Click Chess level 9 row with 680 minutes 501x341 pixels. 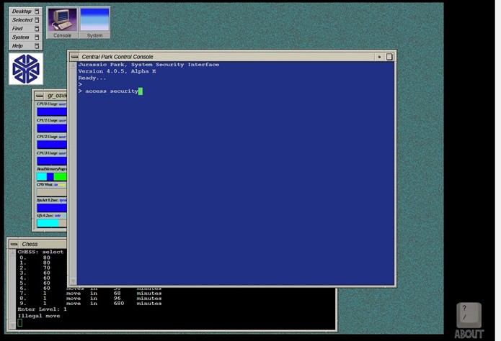coord(90,304)
